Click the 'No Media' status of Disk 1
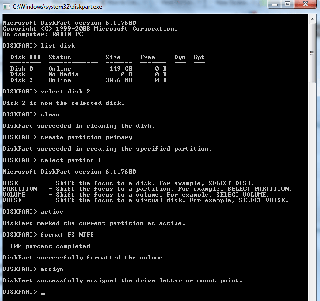The image size is (320, 301). [63, 74]
